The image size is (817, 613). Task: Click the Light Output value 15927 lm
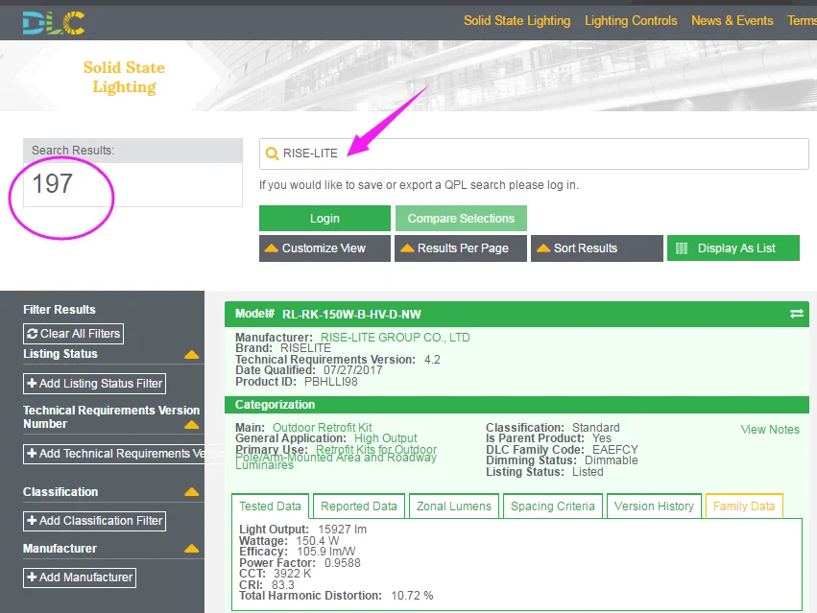(343, 530)
